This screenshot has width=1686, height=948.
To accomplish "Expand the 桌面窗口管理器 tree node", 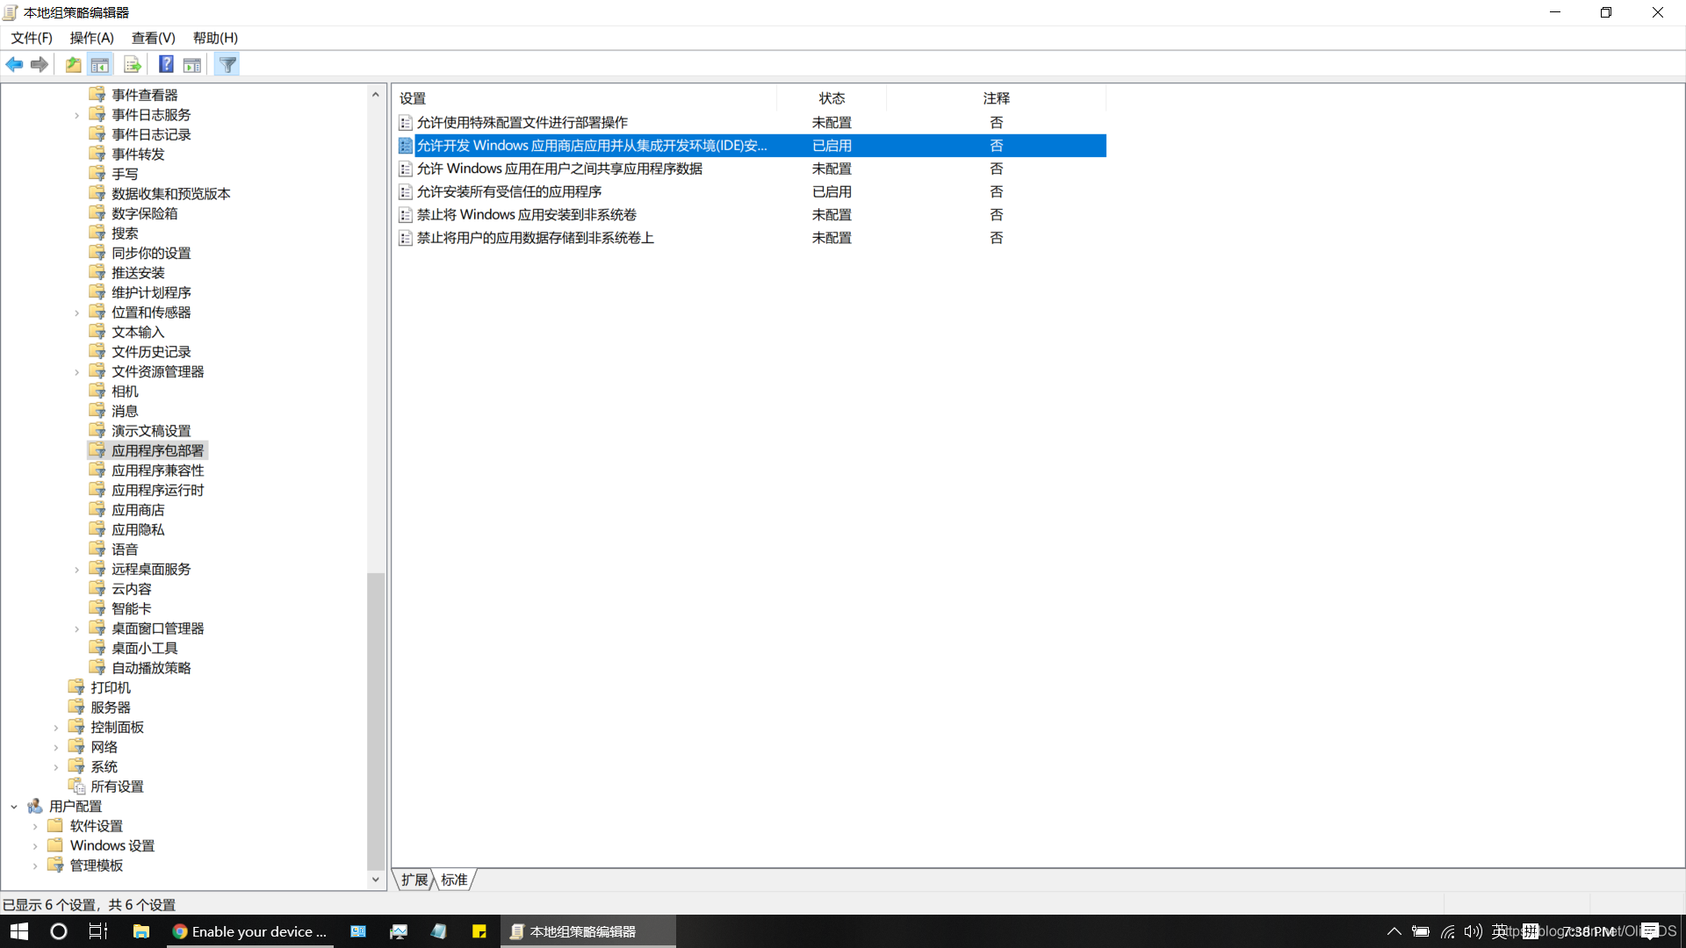I will coord(76,628).
